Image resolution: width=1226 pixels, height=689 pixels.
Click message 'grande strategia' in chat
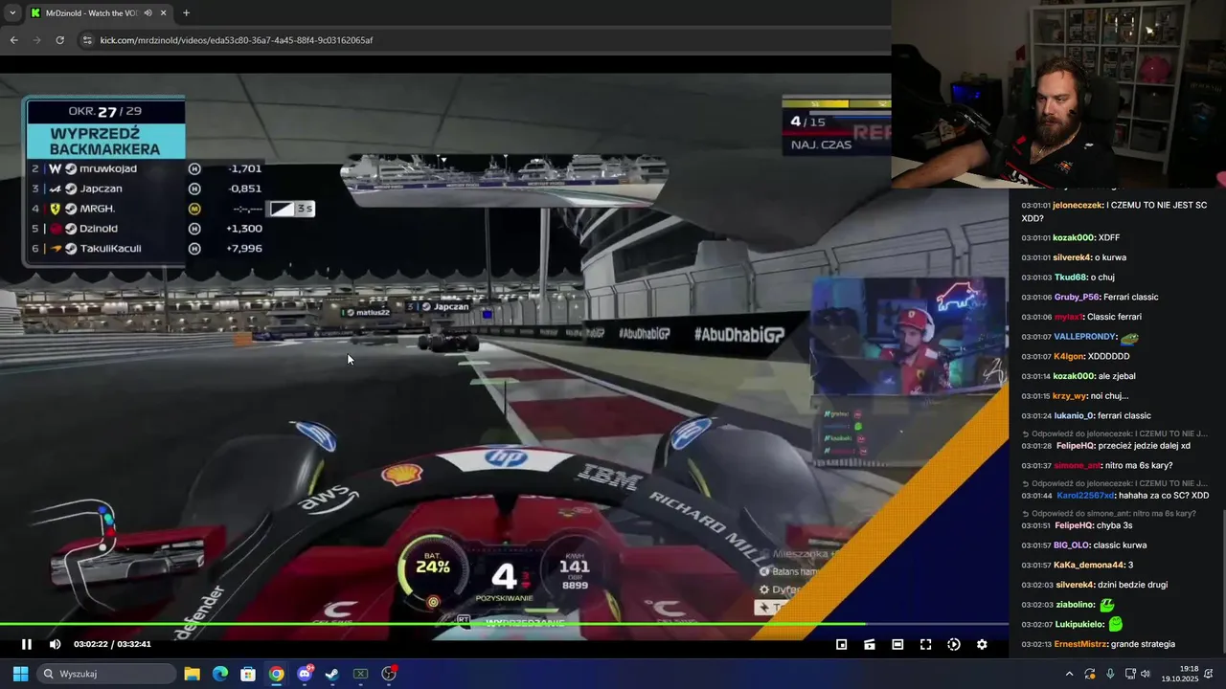coord(1143,644)
